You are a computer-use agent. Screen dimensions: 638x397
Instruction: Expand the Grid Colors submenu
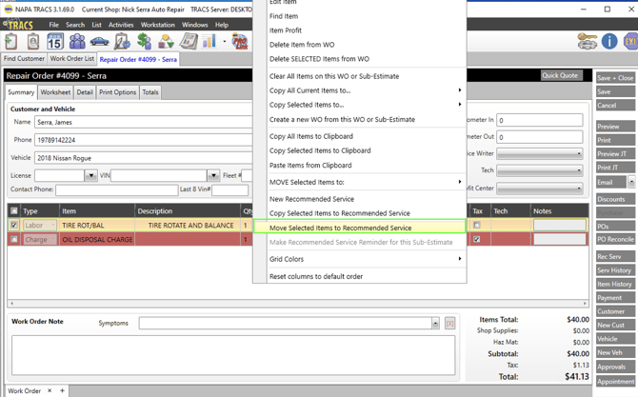[x=460, y=259]
